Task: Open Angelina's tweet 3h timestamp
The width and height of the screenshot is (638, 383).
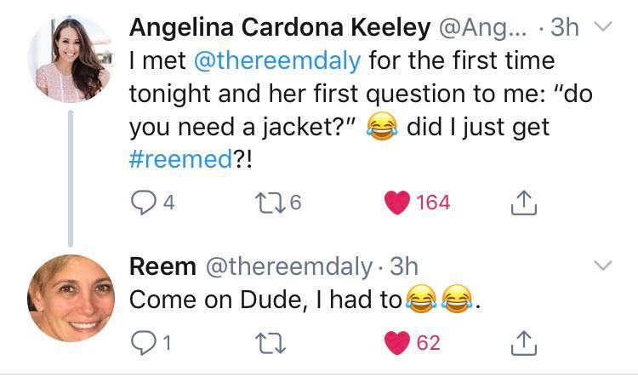Action: (x=565, y=27)
